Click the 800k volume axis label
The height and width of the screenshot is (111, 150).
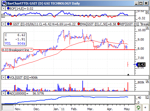(141, 82)
